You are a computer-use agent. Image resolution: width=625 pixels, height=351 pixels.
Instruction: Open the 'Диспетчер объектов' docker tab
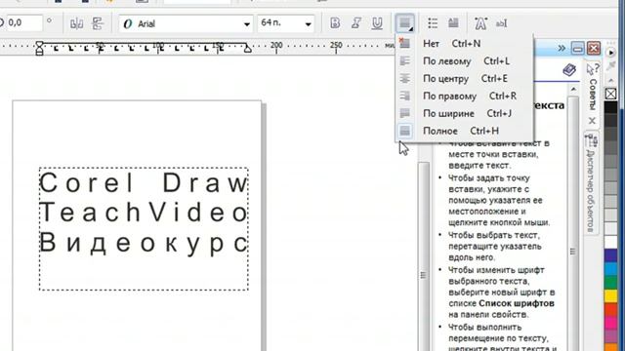pyautogui.click(x=591, y=183)
